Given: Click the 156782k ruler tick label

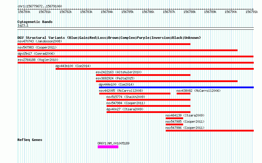Looking at the screenshot, I should point(66,12).
